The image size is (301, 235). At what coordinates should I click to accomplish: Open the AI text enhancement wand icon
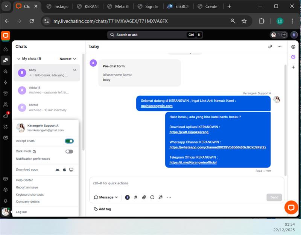pyautogui.click(x=161, y=197)
